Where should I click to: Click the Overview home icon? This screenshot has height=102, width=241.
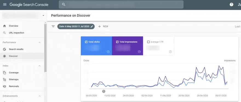tap(4, 26)
